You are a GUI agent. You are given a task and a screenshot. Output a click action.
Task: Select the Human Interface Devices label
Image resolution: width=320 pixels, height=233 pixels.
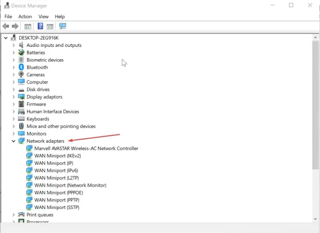(53, 111)
